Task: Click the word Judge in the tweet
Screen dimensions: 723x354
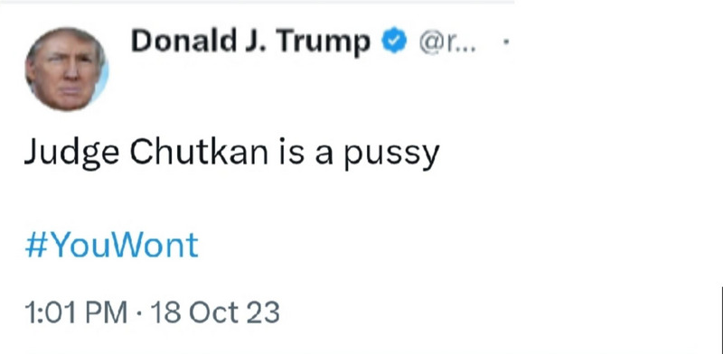Action: [71, 153]
